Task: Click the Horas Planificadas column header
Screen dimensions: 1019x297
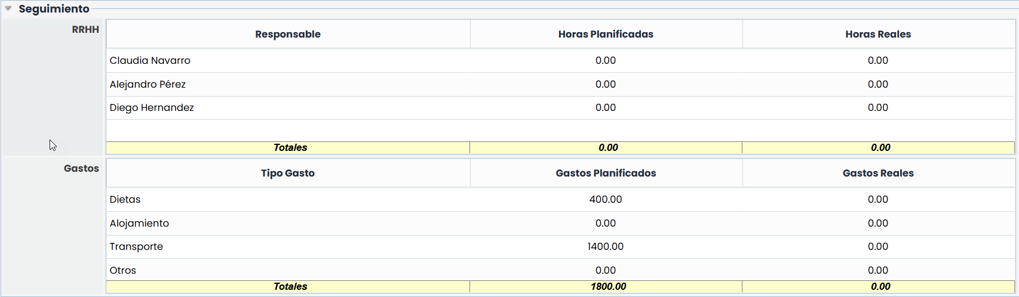Action: pyautogui.click(x=606, y=34)
